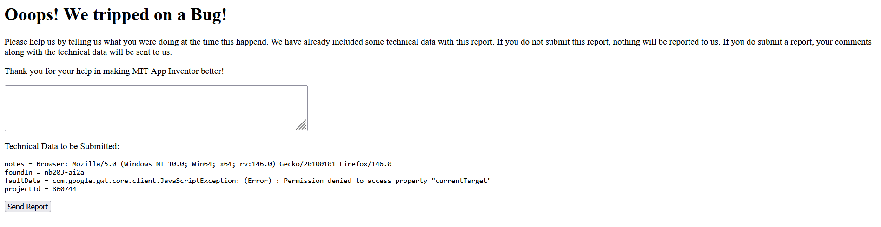Viewport: 881px width, 227px height.
Task: Click the "nb203-ai2a" build value
Action: (64, 172)
